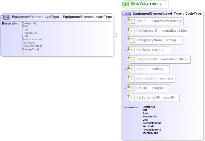This screenshot has height=141, width=205.
Task: Click the A attribute icon of listID
Action: [x=132, y=22]
